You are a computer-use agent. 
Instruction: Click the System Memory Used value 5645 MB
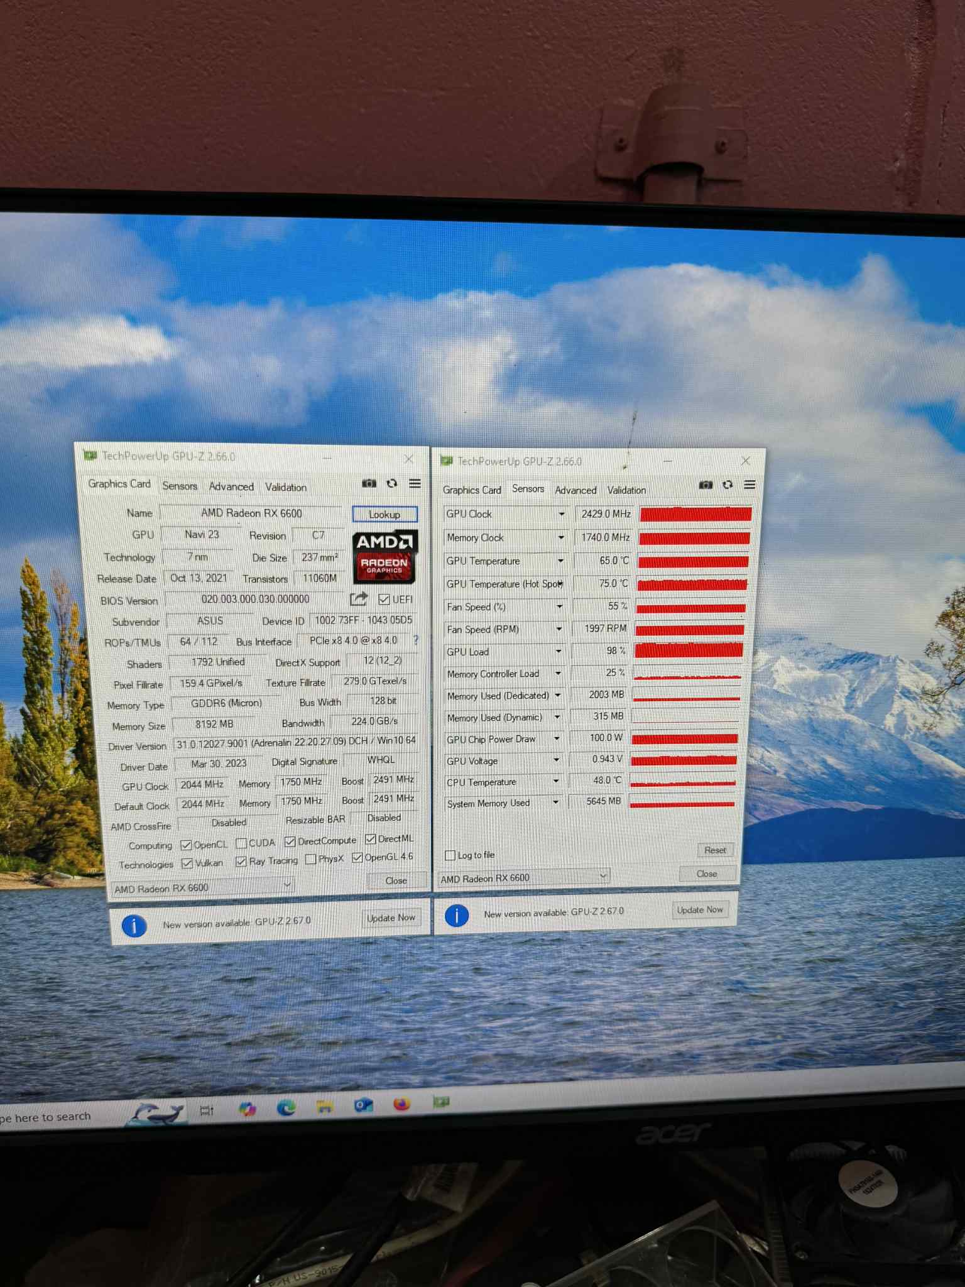(603, 801)
